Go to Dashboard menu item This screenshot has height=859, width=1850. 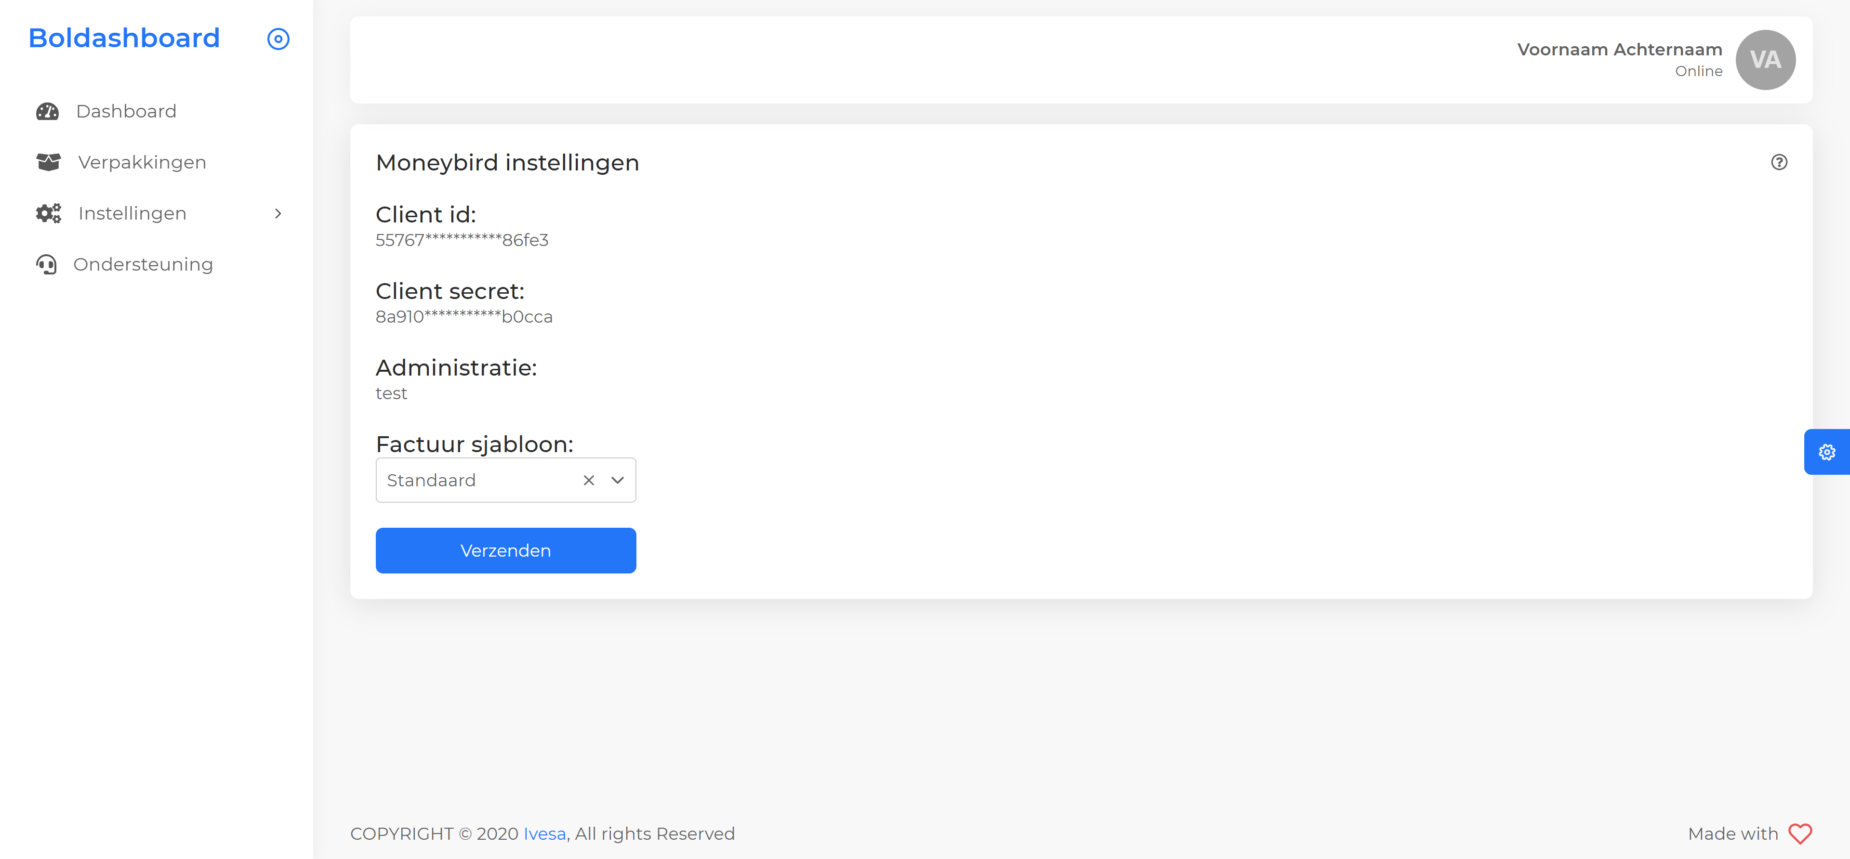[x=126, y=111]
